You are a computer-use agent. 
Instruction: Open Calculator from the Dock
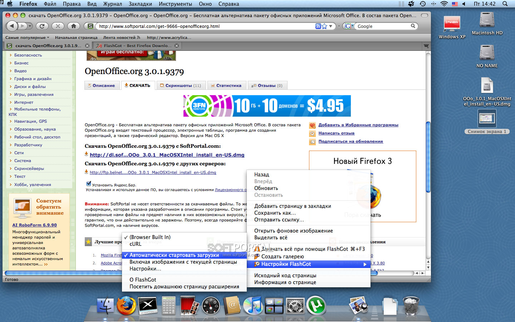(168, 305)
